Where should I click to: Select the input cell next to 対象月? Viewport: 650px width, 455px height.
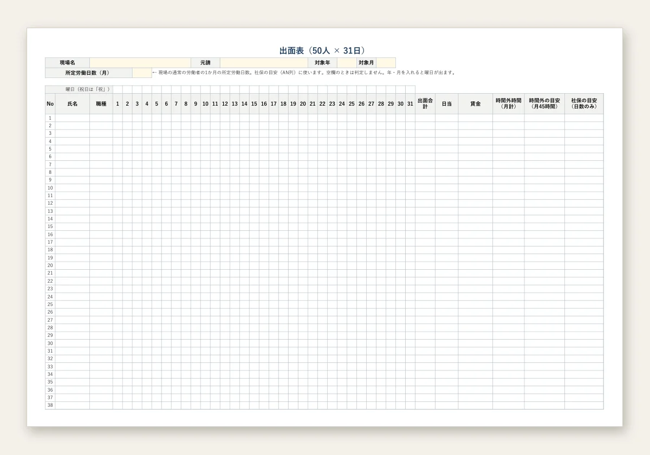[x=386, y=63]
